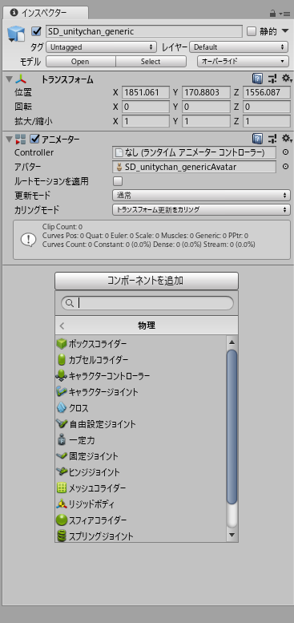The height and width of the screenshot is (623, 294).
Task: Enable the Static (静的) checkbox
Action: pos(252,31)
